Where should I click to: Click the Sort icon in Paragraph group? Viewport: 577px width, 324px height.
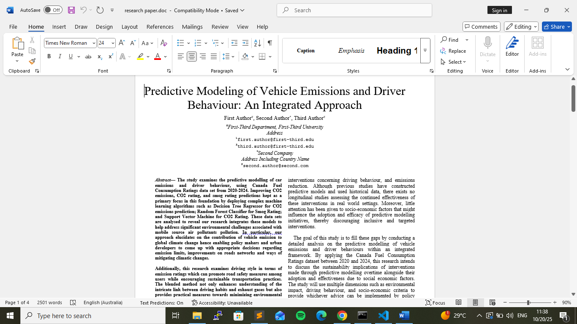pyautogui.click(x=257, y=43)
